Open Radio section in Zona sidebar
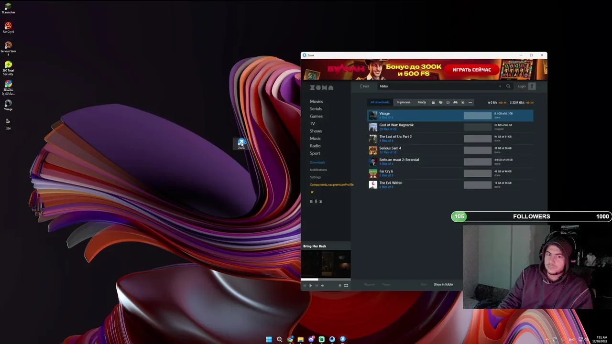This screenshot has width=612, height=344. (x=315, y=146)
